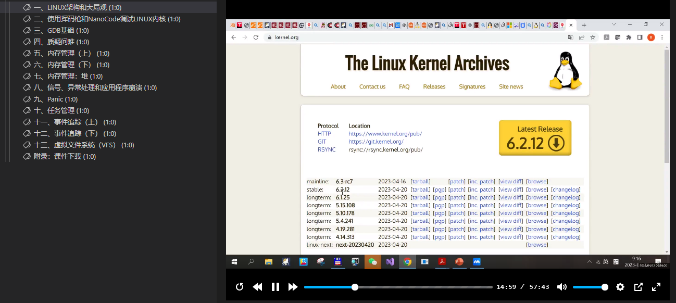Mute the video with the speaker icon
Viewport: 676px width, 303px height.
[x=562, y=287]
